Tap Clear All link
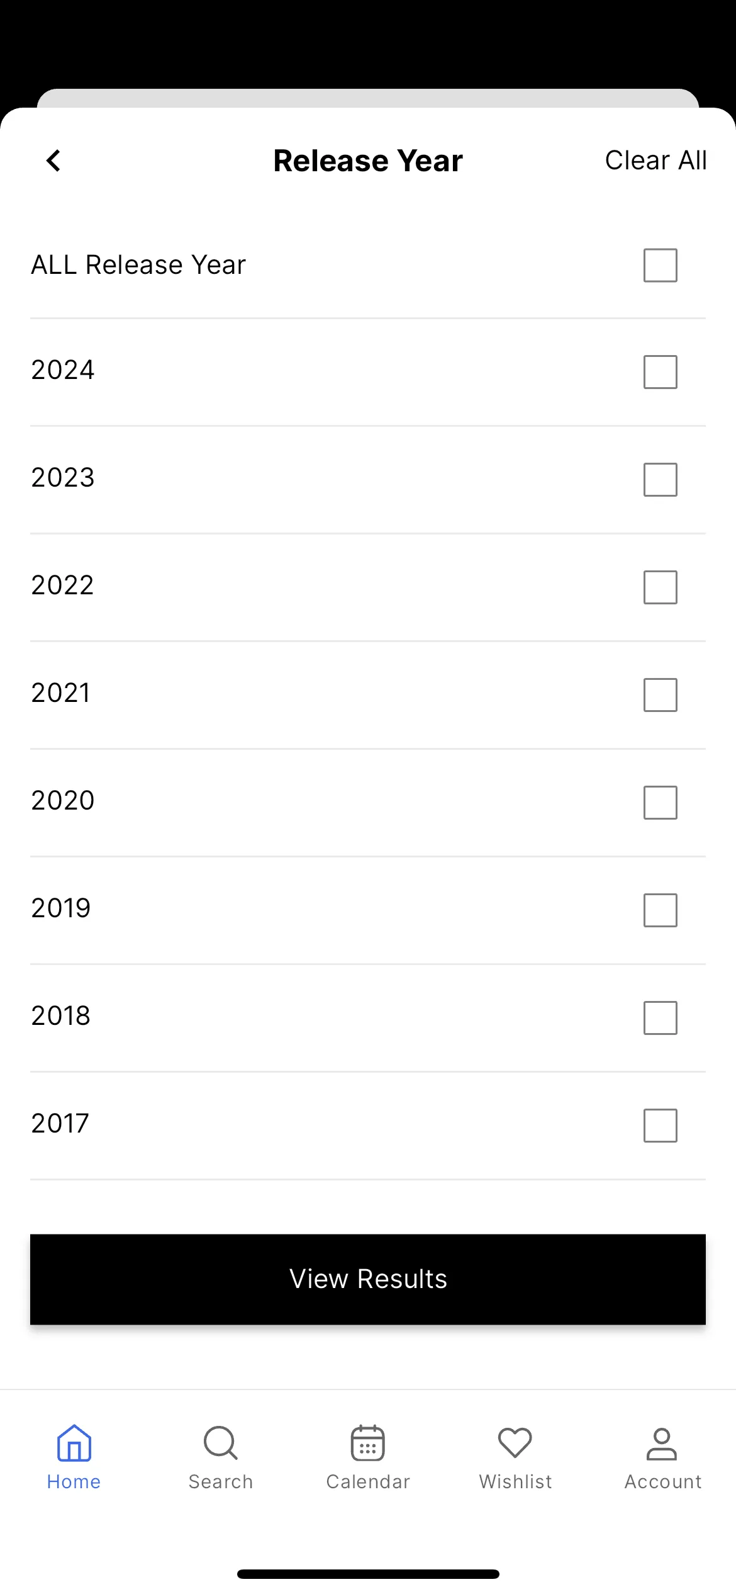The height and width of the screenshot is (1594, 736). [656, 161]
